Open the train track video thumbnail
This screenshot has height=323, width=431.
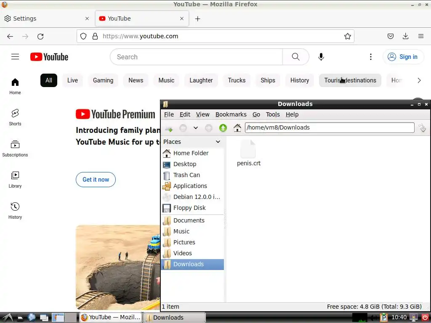pos(118,267)
